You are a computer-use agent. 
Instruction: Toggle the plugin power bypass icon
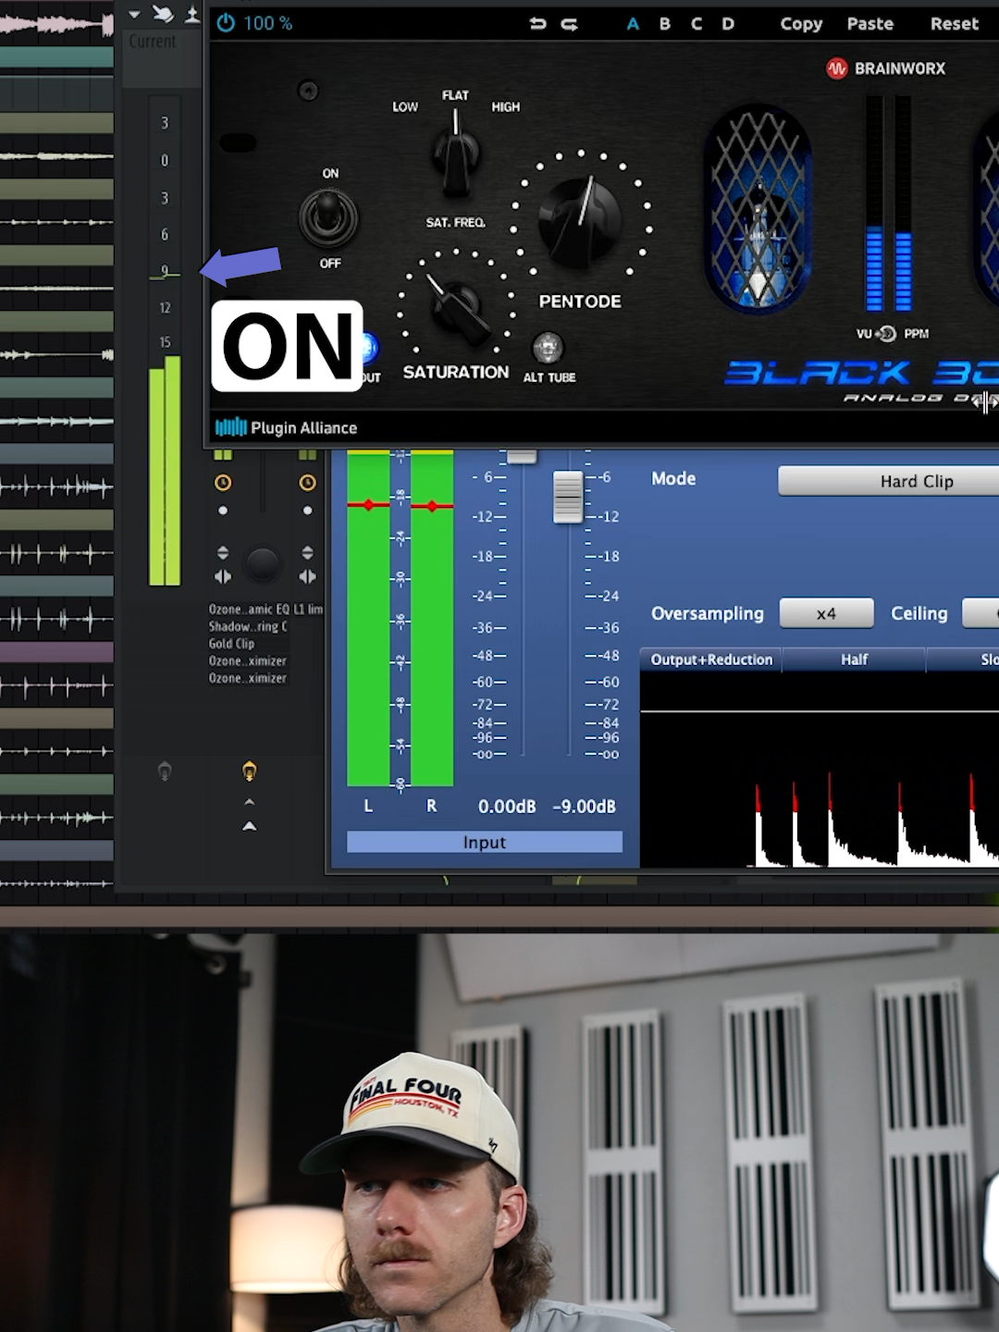(x=226, y=23)
